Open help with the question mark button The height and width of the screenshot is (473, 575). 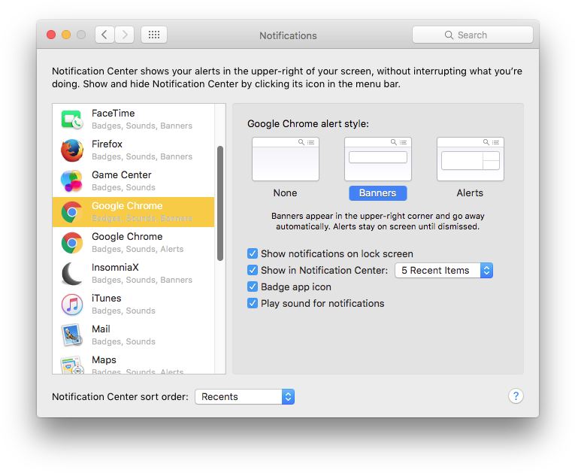[516, 396]
